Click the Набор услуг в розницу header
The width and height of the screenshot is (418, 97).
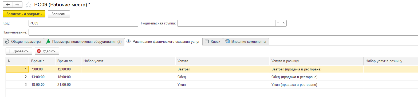click(x=391, y=61)
